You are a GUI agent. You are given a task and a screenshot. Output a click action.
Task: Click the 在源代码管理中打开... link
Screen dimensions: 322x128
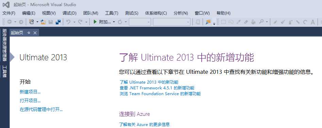(x=41, y=109)
